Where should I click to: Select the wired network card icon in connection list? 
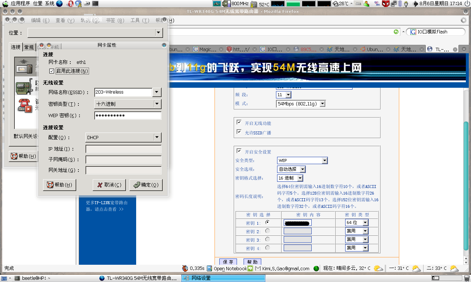(24, 87)
